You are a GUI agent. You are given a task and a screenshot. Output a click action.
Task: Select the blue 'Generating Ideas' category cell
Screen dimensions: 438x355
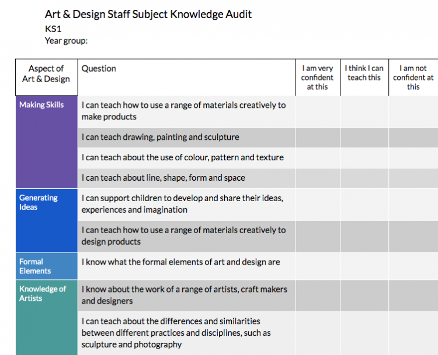(47, 220)
